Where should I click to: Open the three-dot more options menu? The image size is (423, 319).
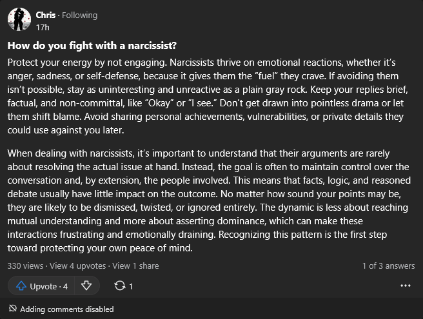coord(406,285)
